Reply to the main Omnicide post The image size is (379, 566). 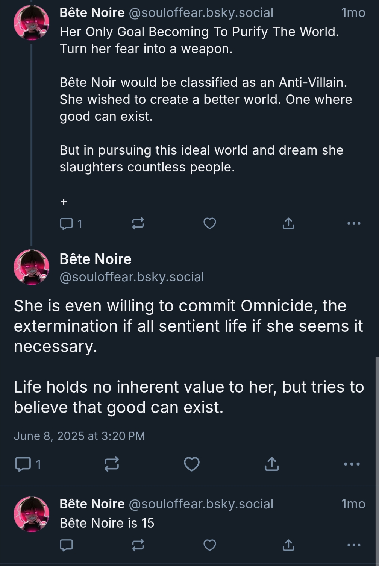coord(23,464)
